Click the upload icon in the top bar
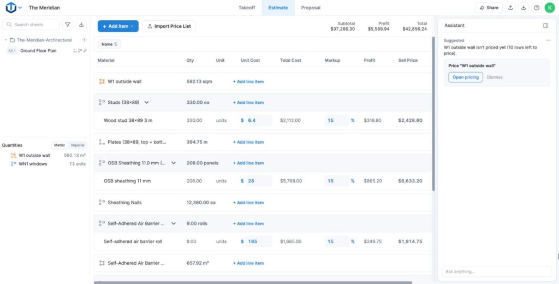559x284 pixels. 510,8
